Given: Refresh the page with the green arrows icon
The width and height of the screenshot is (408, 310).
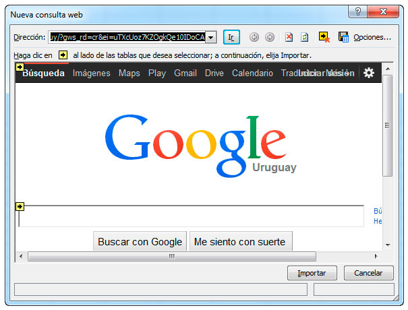Looking at the screenshot, I should click(x=304, y=37).
